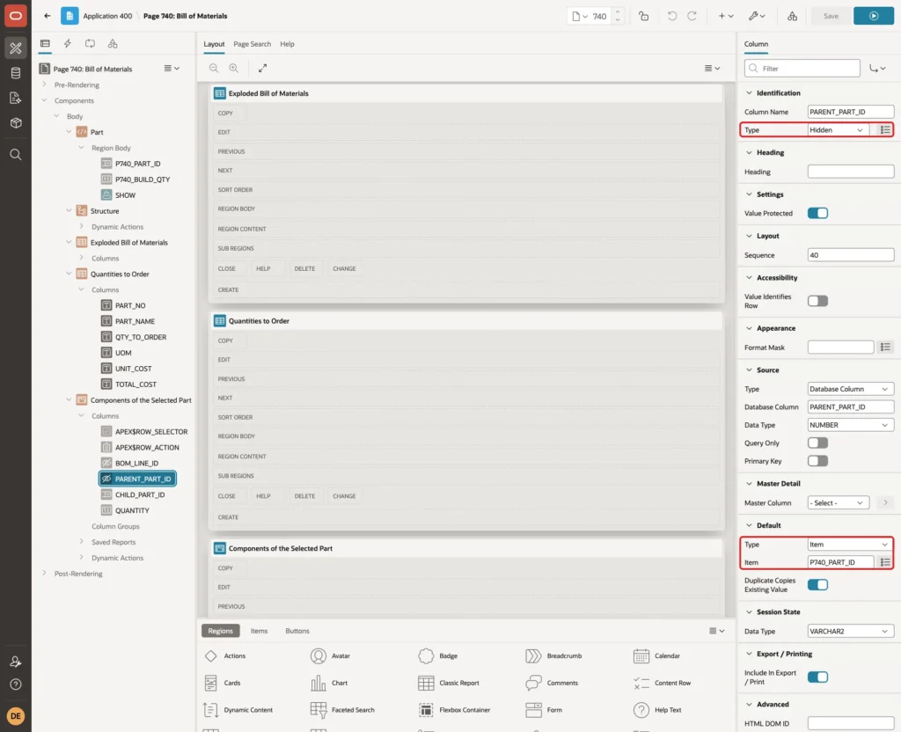The image size is (901, 732).
Task: Open the Gallery cube icon in sidebar
Action: pyautogui.click(x=16, y=122)
